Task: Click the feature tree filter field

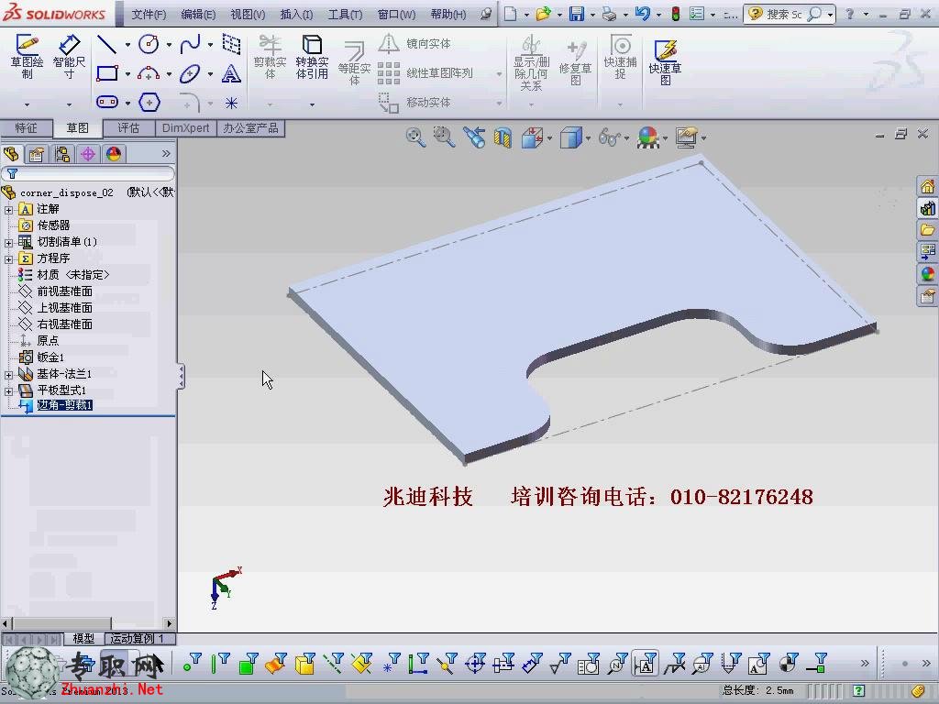Action: [88, 173]
